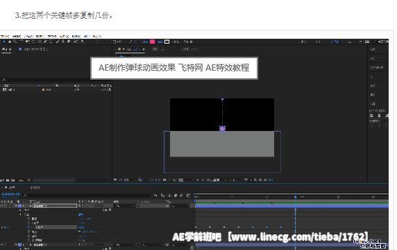Select the Roto Brush tool
Screen dimensions: 397x250
[76, 42]
